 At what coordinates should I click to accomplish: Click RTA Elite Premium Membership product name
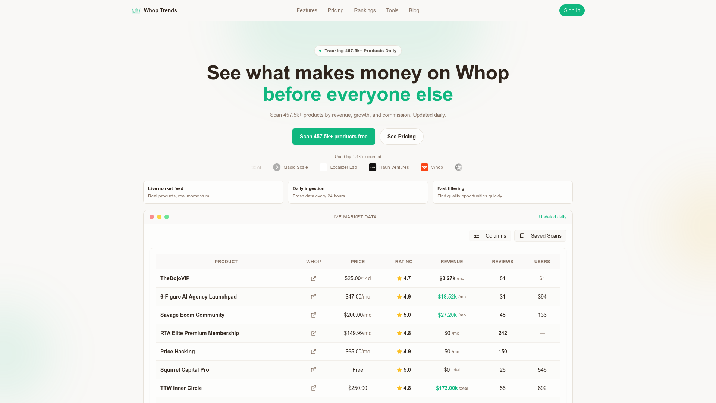click(200, 333)
